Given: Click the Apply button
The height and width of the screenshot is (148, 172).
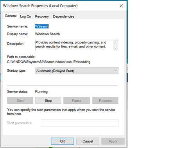Looking at the screenshot, I should pyautogui.click(x=113, y=141).
